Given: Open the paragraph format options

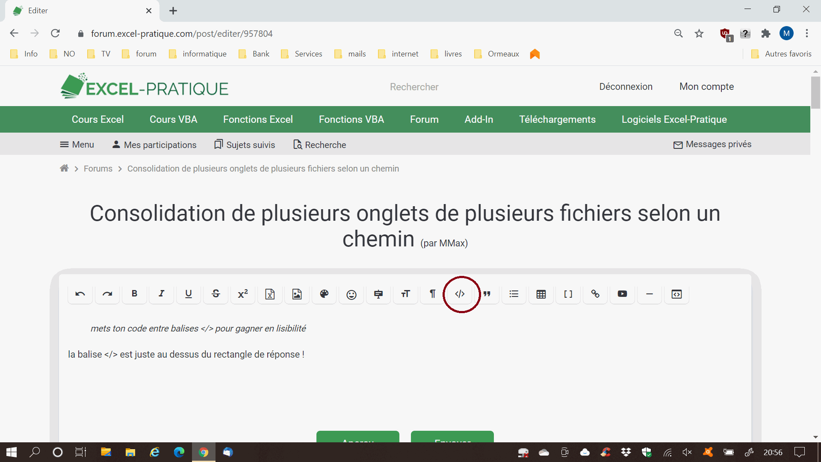Looking at the screenshot, I should click(x=432, y=294).
